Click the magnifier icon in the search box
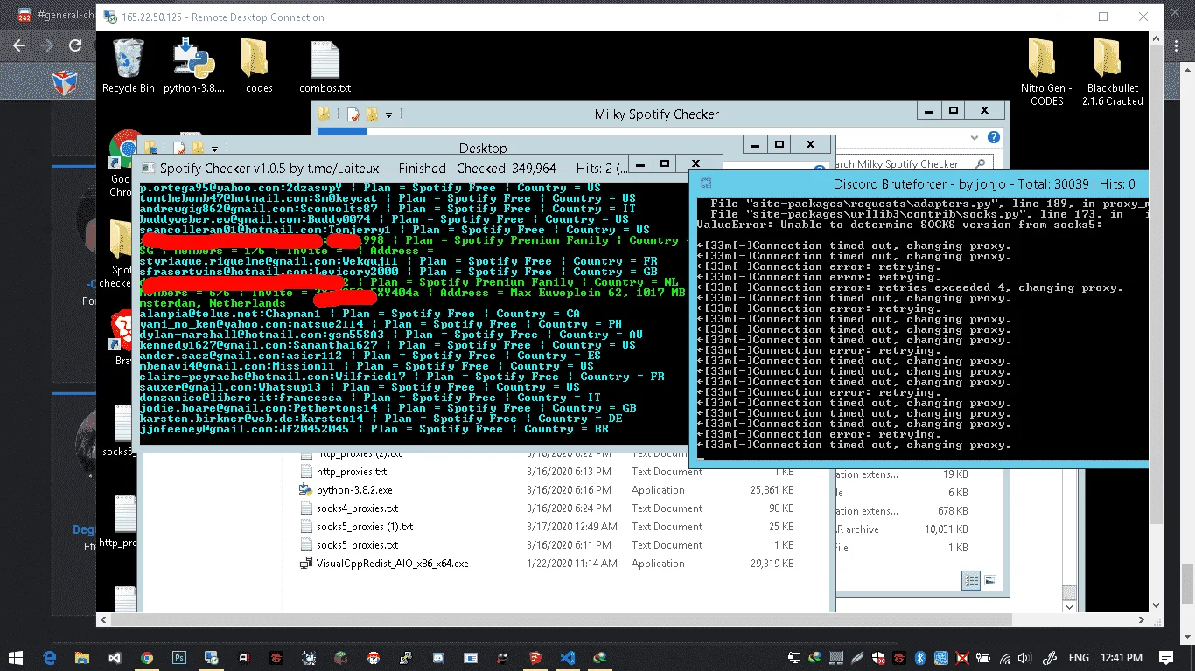Image resolution: width=1195 pixels, height=671 pixels. pyautogui.click(x=981, y=163)
